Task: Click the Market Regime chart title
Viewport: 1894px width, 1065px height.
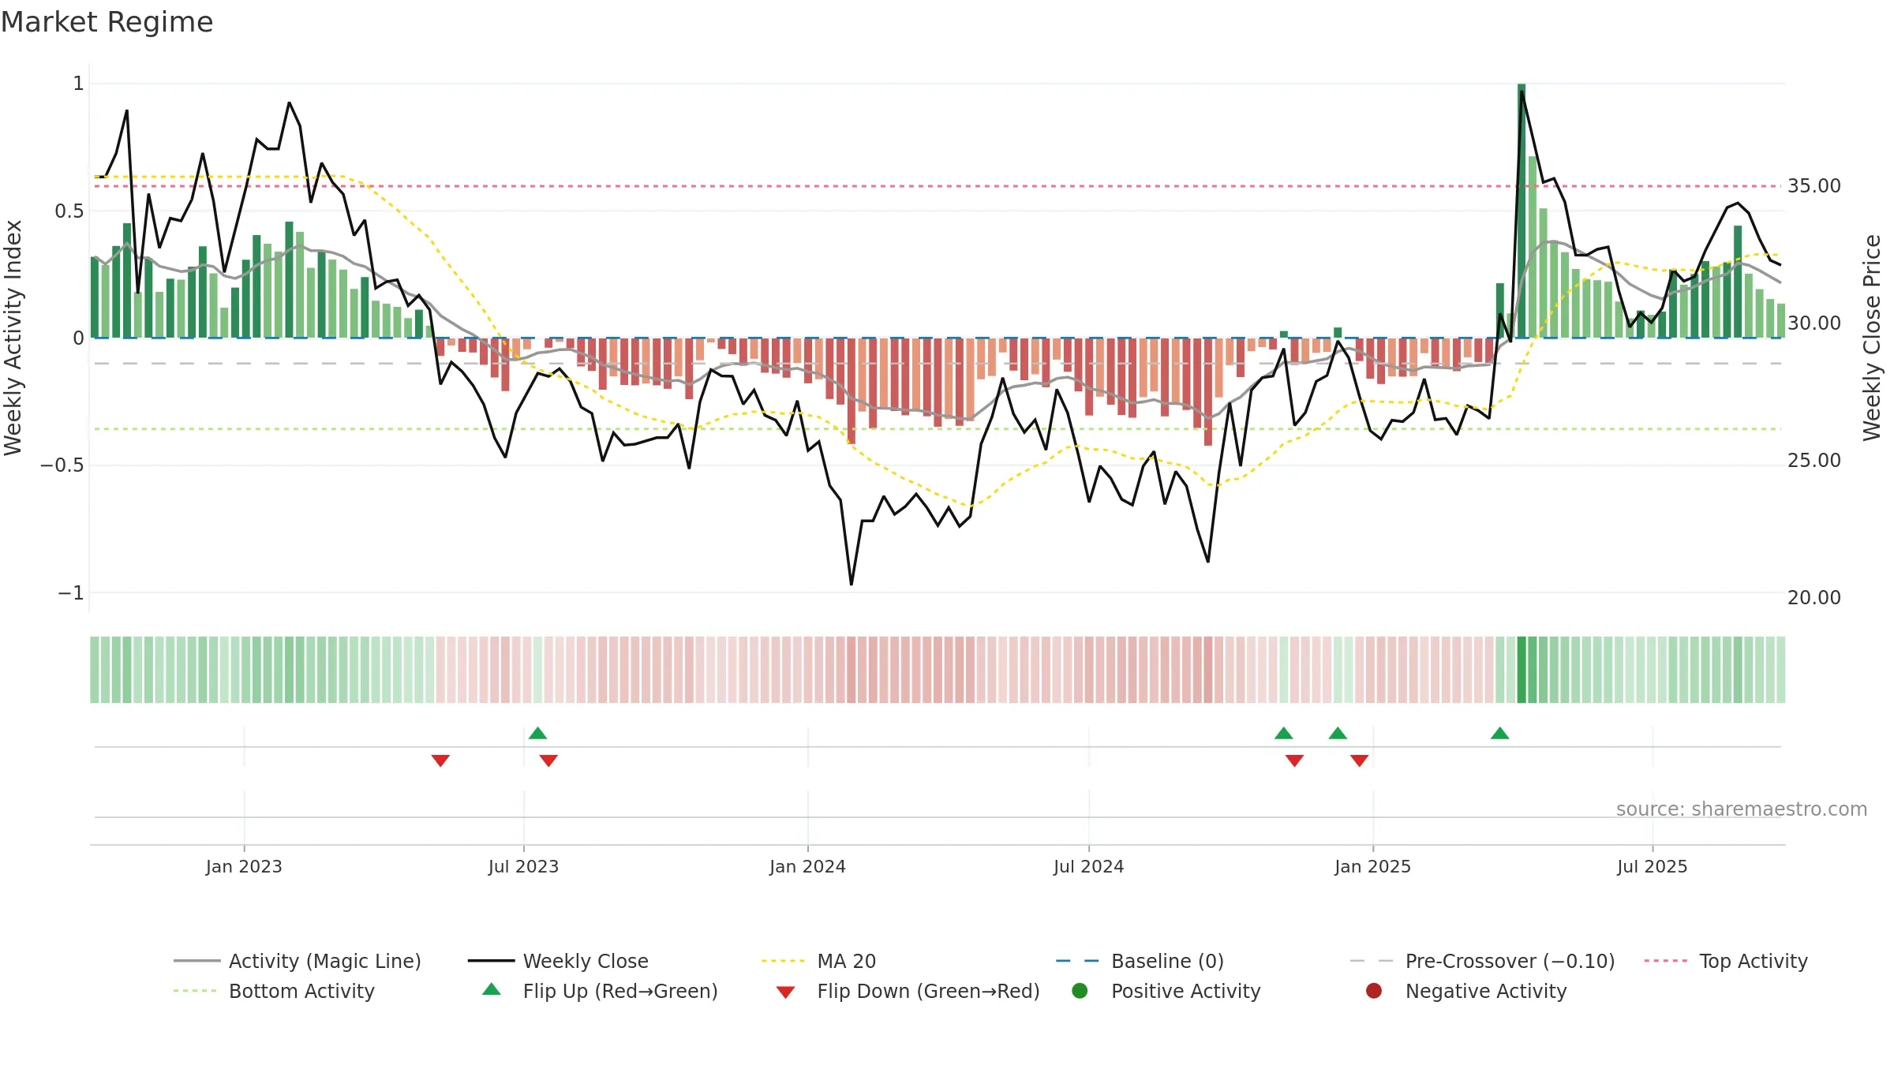Action: coord(107,22)
